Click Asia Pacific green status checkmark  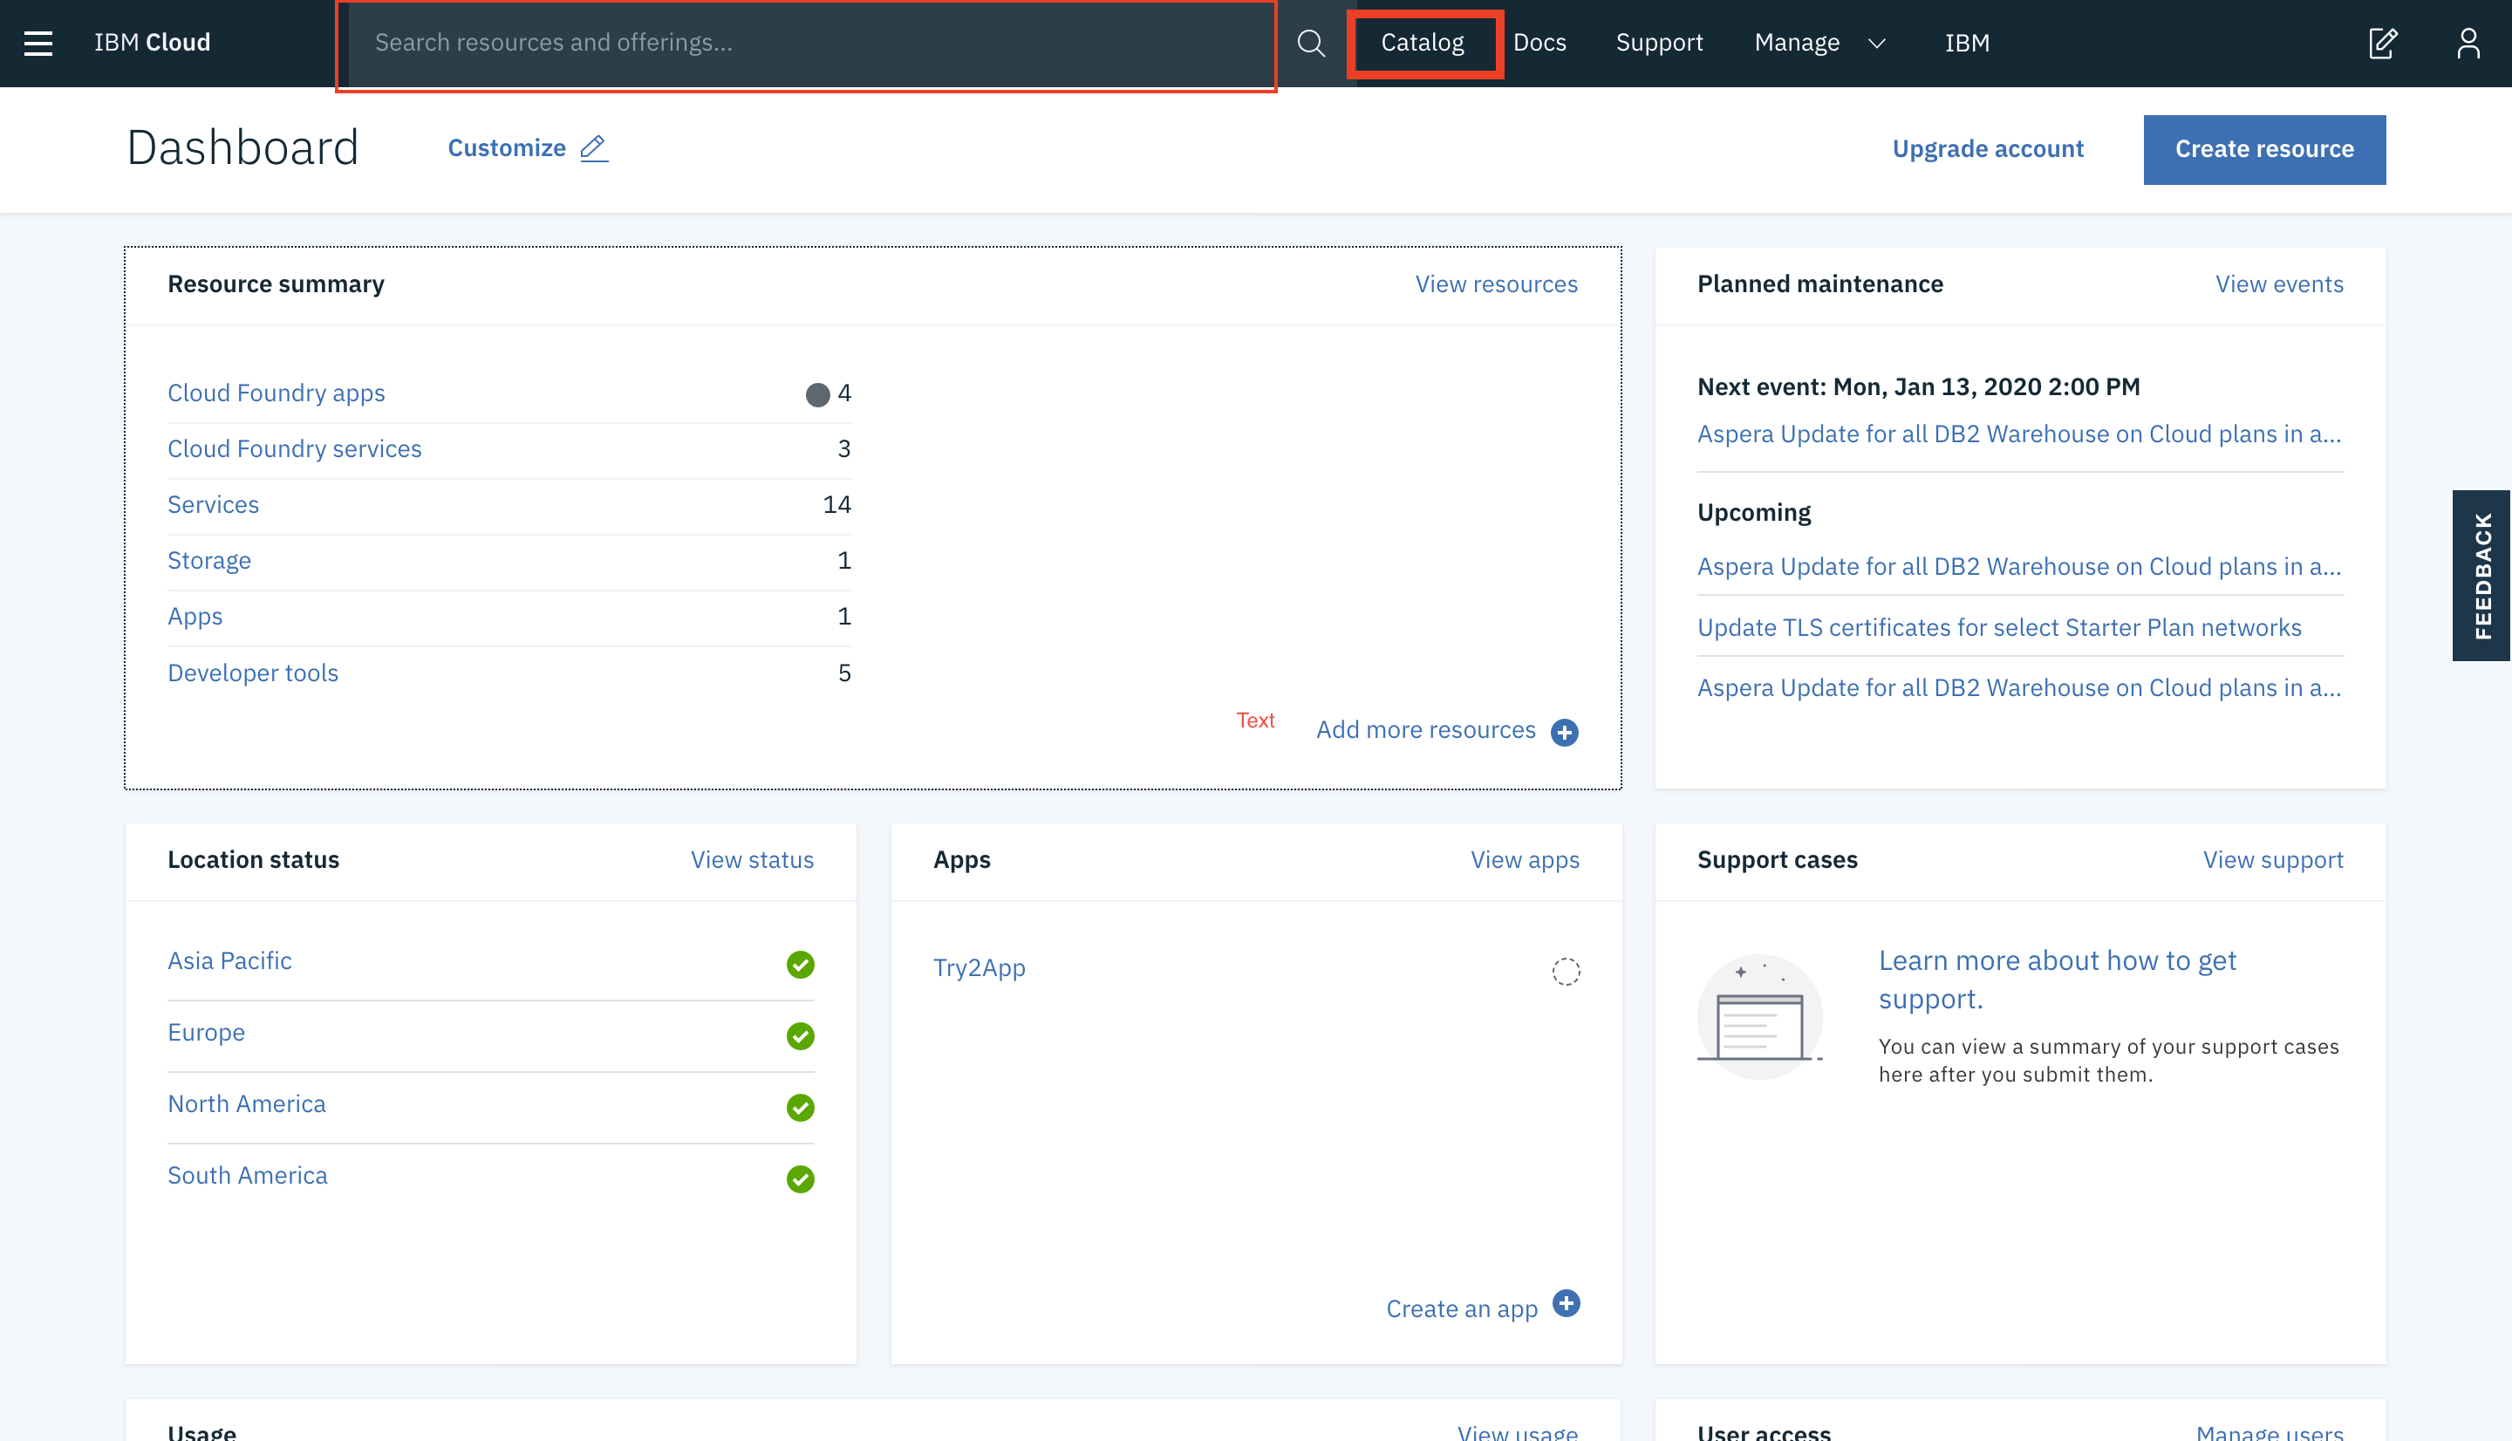coord(800,964)
